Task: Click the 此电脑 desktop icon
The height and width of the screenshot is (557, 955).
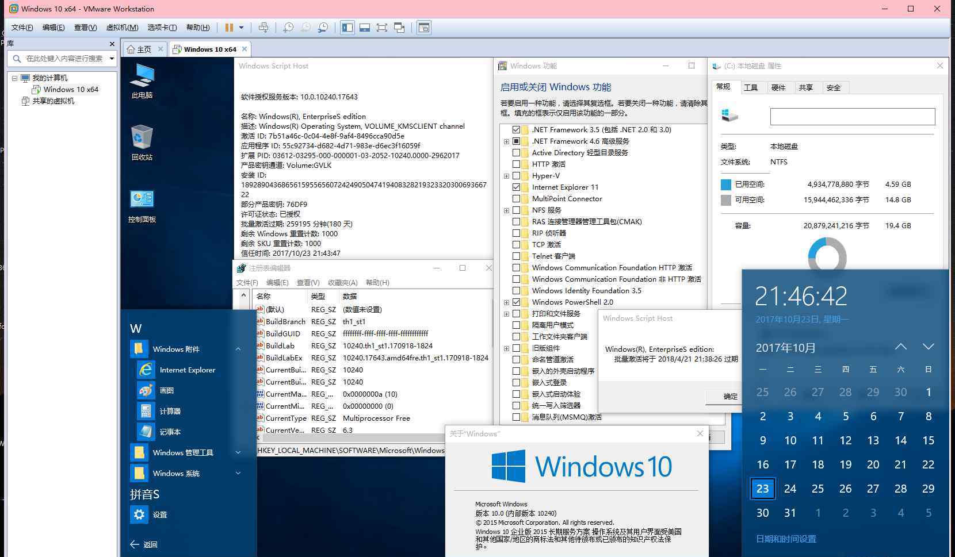Action: coord(142,81)
